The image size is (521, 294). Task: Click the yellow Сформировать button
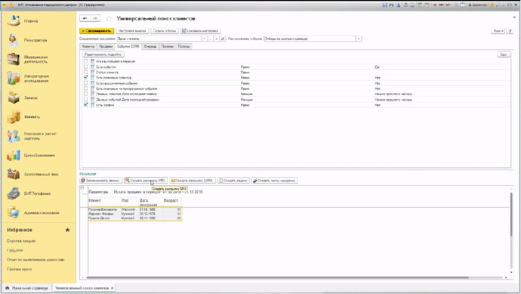click(97, 31)
